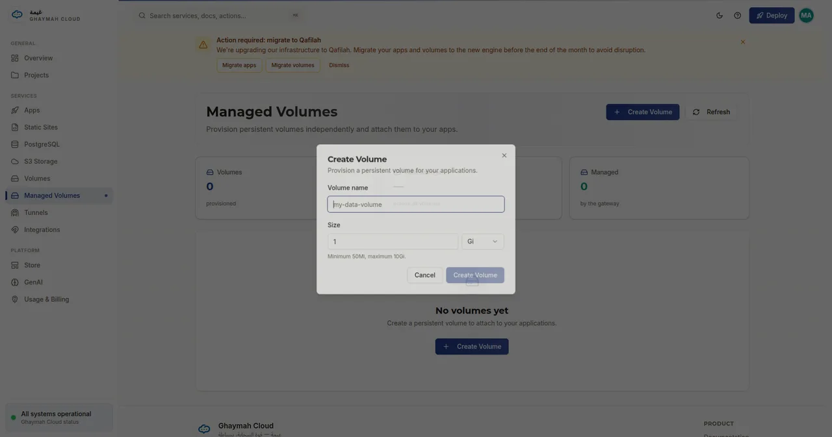Click the Managed stat card icon
The width and height of the screenshot is (832, 437).
(x=584, y=172)
